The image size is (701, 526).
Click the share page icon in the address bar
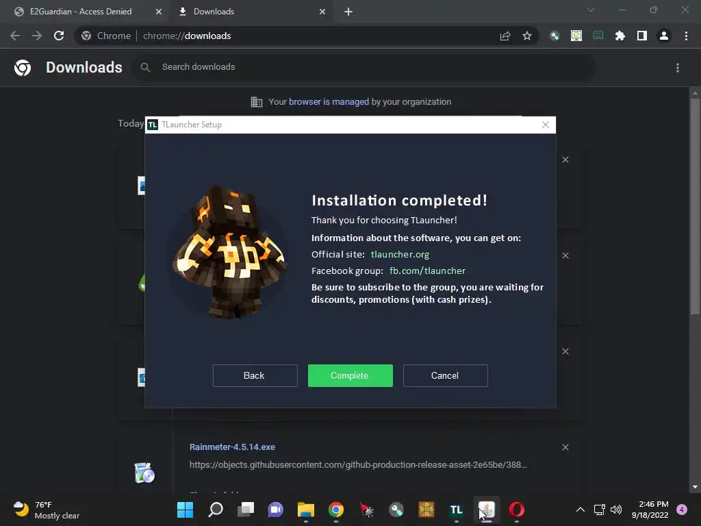point(505,36)
